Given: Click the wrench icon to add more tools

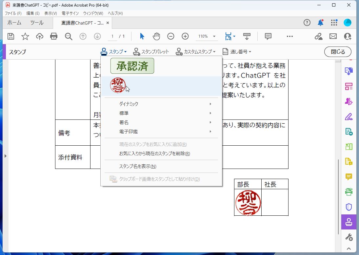Looking at the screenshot, I should click(x=349, y=237).
